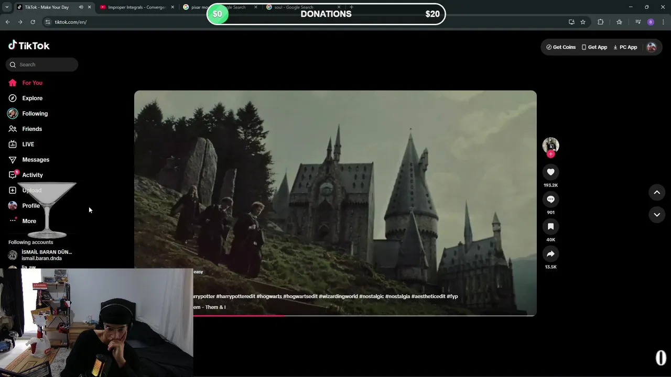Reload the TikTok page
This screenshot has height=377, width=671.
33,22
